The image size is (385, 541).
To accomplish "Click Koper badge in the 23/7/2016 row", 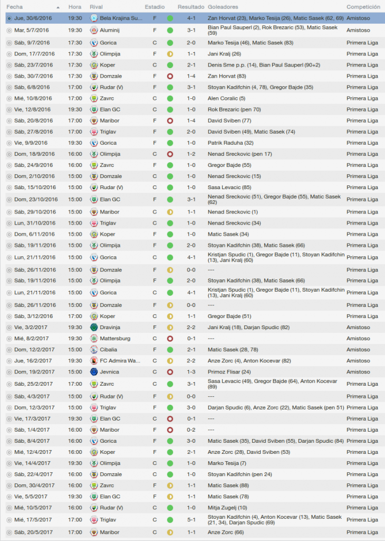I will [94, 65].
